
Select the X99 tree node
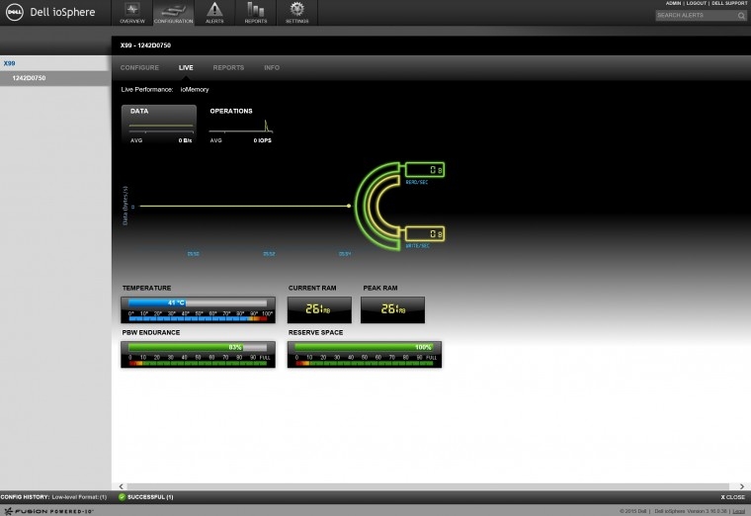point(9,63)
